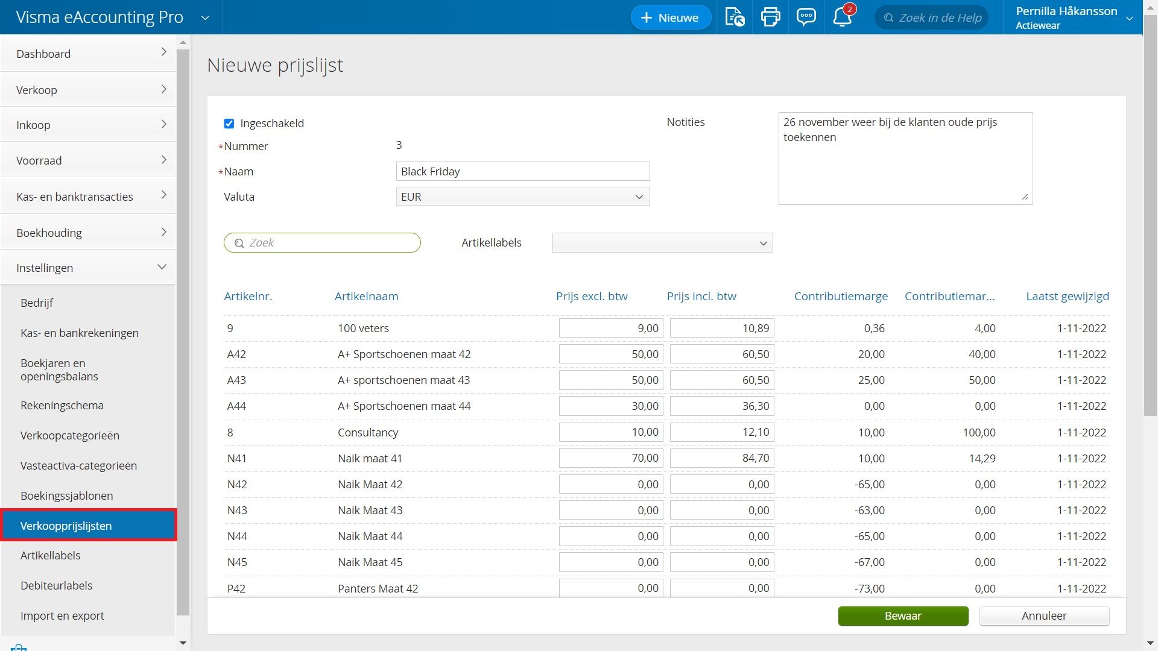This screenshot has height=651, width=1158.
Task: Sort by Prijs excl. btw column
Action: point(591,296)
